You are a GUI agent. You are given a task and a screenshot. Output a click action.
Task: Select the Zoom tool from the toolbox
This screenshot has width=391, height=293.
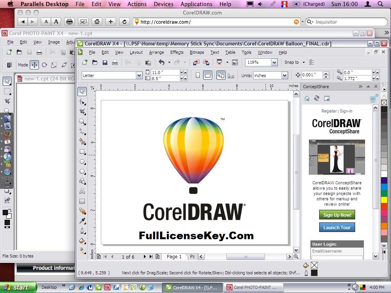coord(82,121)
